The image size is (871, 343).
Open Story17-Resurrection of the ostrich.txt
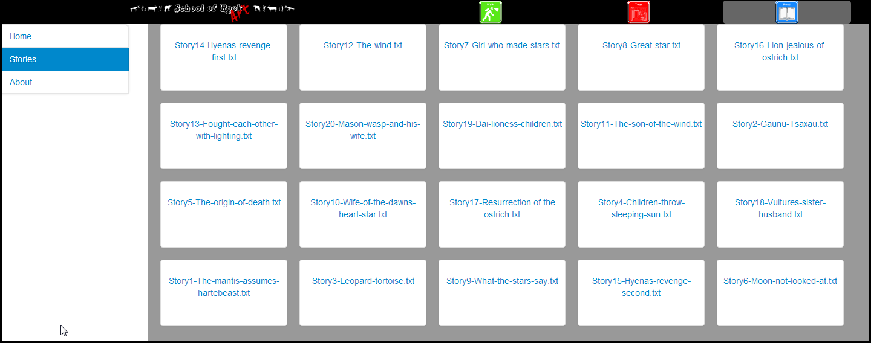pyautogui.click(x=502, y=208)
